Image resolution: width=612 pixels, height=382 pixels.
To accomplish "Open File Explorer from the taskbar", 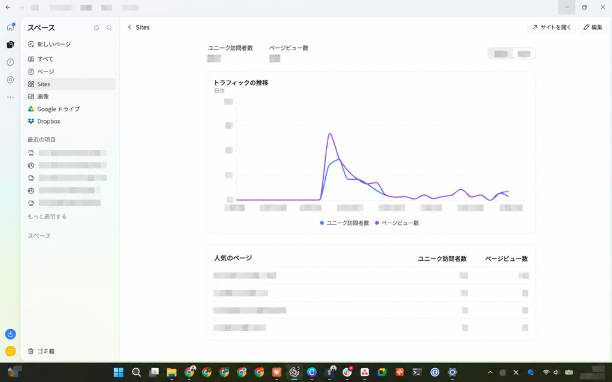I will point(172,372).
